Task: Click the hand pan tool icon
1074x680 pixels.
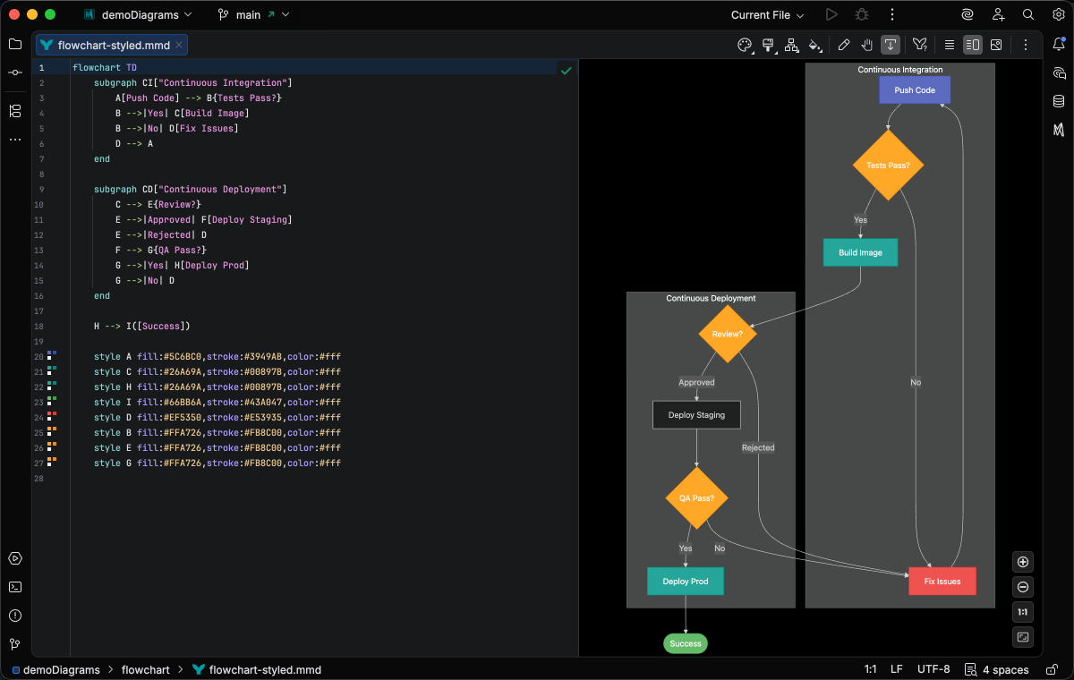Action: pyautogui.click(x=866, y=45)
